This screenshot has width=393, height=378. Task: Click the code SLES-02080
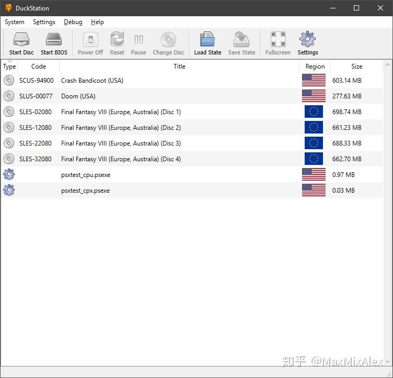[x=36, y=112]
